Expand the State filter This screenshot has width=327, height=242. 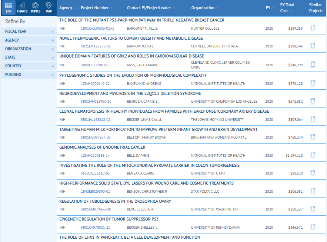point(29,57)
